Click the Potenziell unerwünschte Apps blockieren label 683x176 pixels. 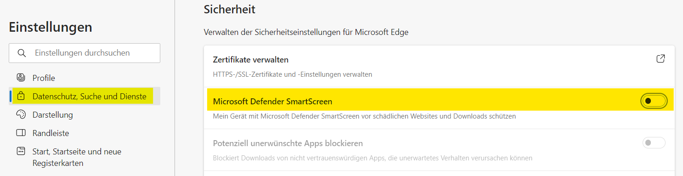click(x=288, y=143)
